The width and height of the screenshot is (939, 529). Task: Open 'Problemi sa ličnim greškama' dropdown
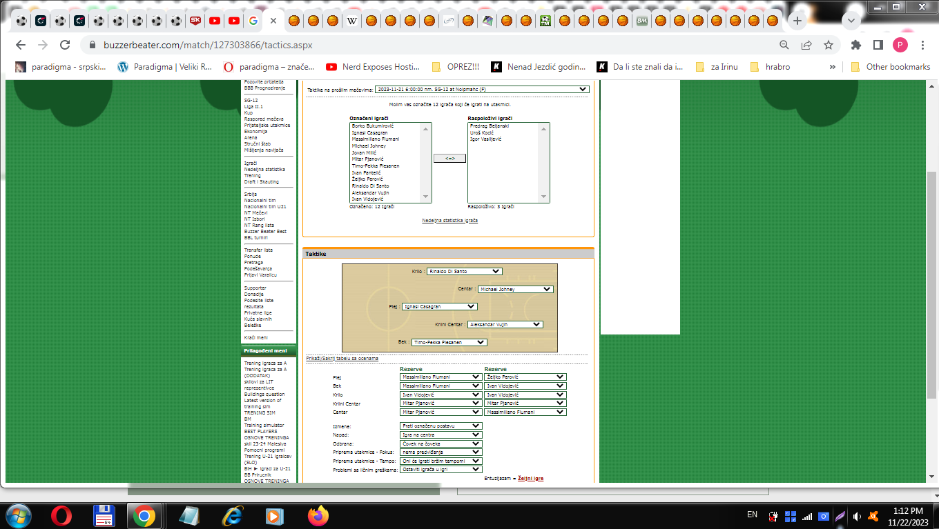441,469
